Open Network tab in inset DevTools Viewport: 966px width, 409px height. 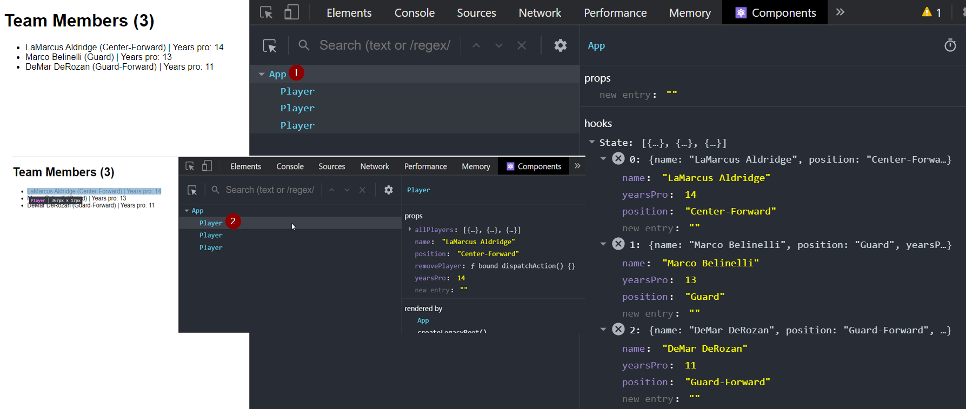click(375, 166)
